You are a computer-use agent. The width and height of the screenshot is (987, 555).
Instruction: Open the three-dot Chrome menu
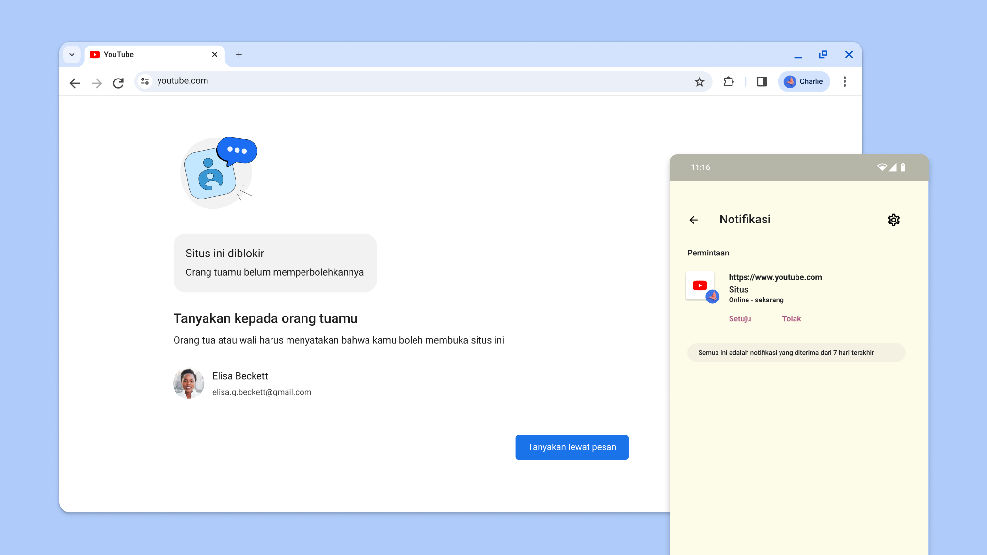(x=845, y=81)
